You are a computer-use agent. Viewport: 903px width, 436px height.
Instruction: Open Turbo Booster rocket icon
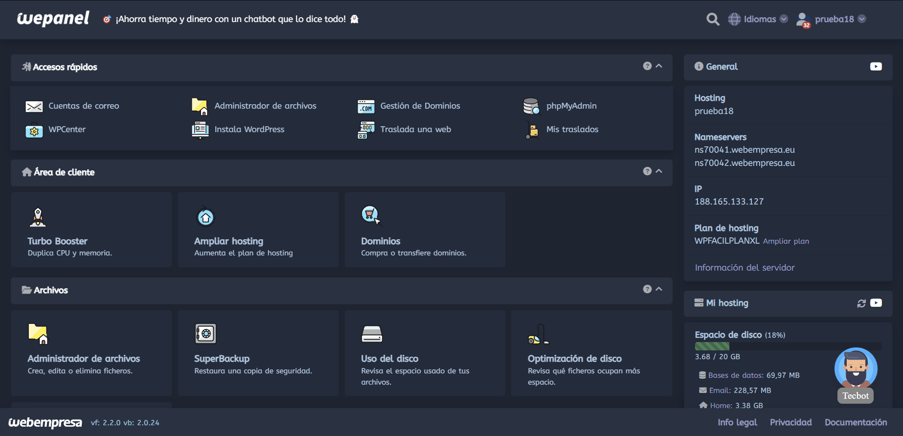click(38, 217)
